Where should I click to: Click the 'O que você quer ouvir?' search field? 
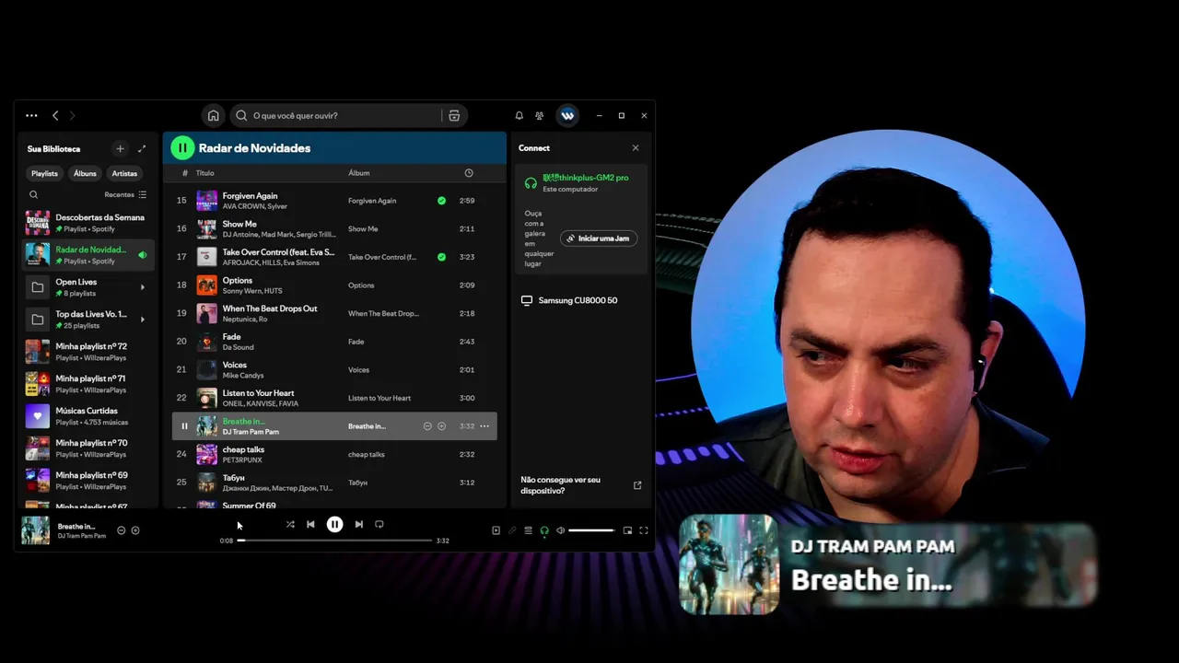(336, 115)
